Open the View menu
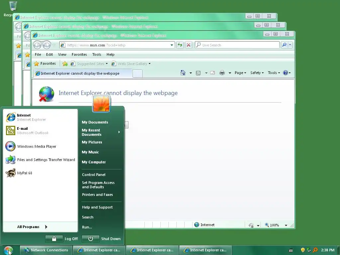The image size is (340, 255). 62,54
